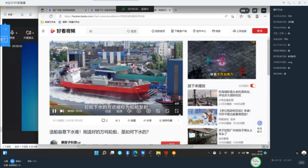Enter fullscreen mode on the video player
Screen dimensions: 308x168
[x=177, y=111]
